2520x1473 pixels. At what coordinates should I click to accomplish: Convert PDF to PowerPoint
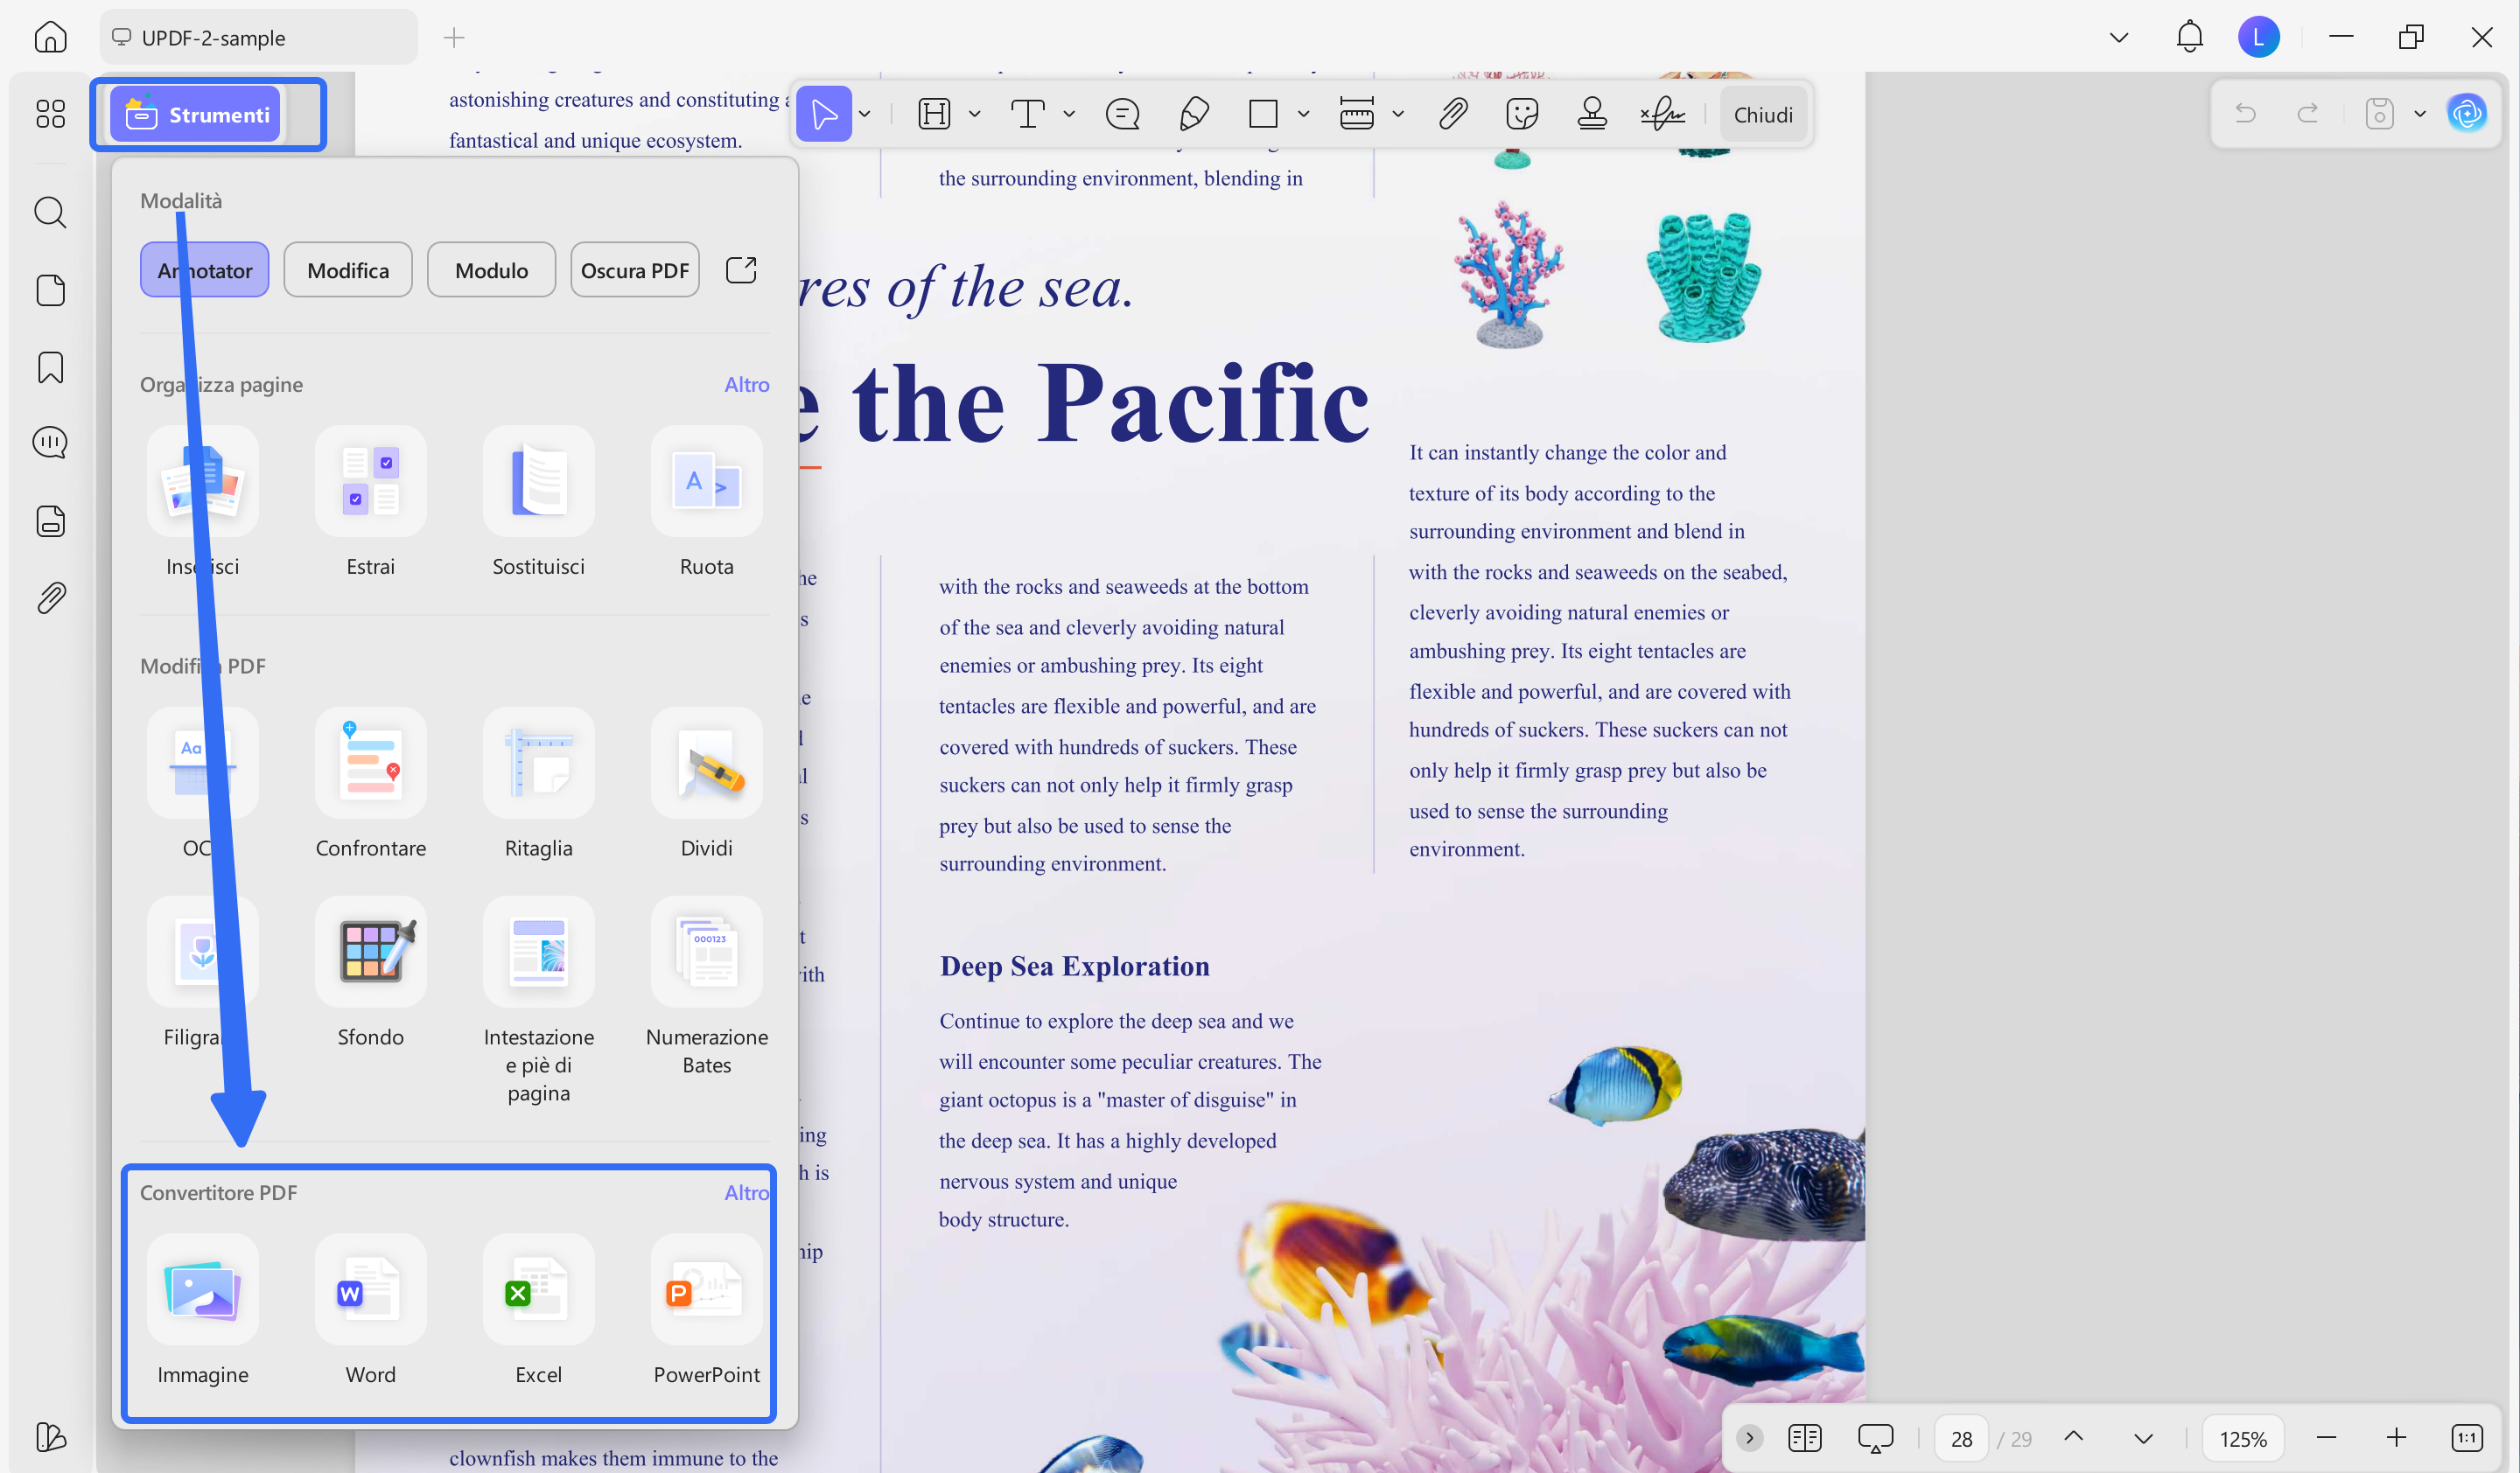(707, 1311)
